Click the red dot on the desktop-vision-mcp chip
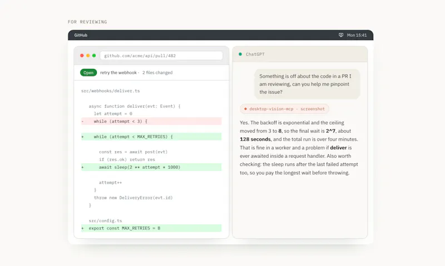Viewport: 445px width, 266px height. coord(245,109)
